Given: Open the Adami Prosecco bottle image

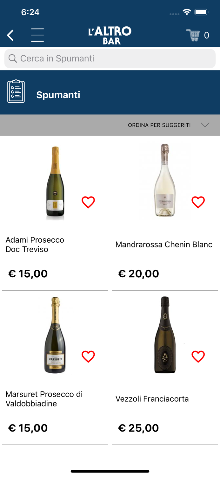Looking at the screenshot, I should (55, 183).
